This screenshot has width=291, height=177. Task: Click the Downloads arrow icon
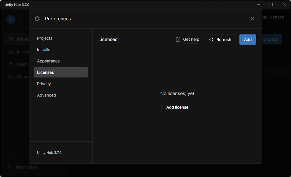10,167
